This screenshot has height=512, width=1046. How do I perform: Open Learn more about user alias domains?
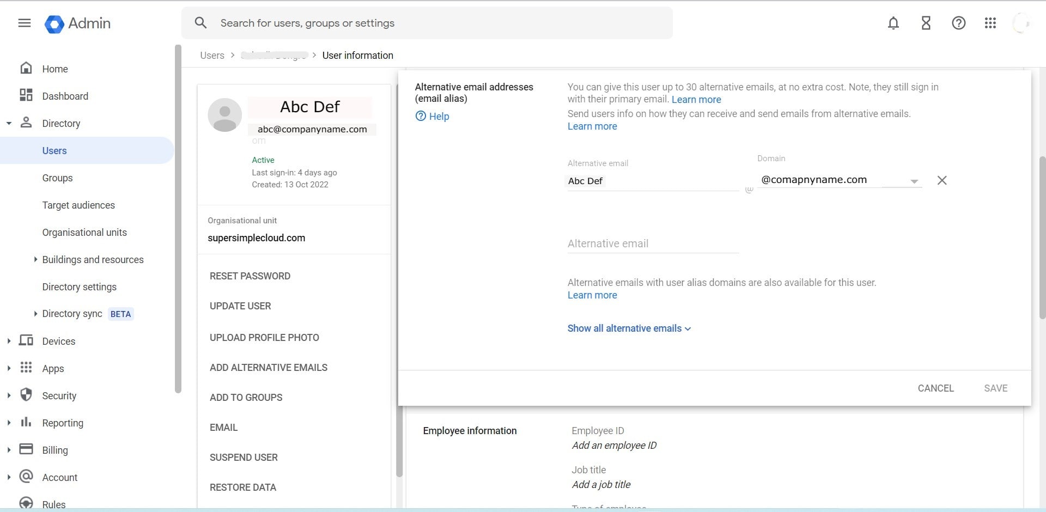click(x=592, y=295)
